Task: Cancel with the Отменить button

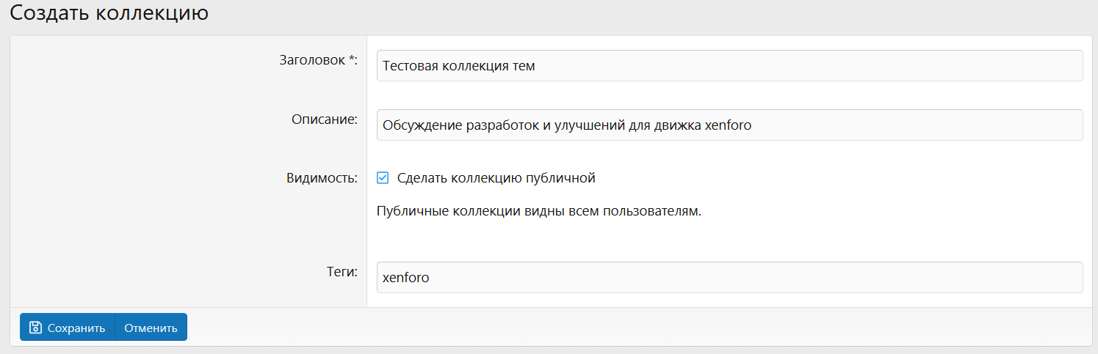Action: coord(151,328)
